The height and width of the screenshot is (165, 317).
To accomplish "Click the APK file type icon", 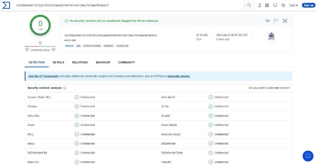I will point(271,37).
